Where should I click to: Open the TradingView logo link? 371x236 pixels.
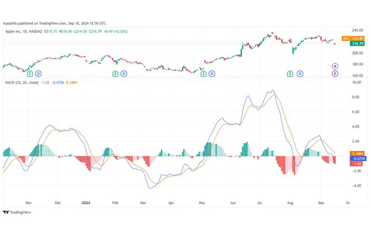click(x=13, y=212)
